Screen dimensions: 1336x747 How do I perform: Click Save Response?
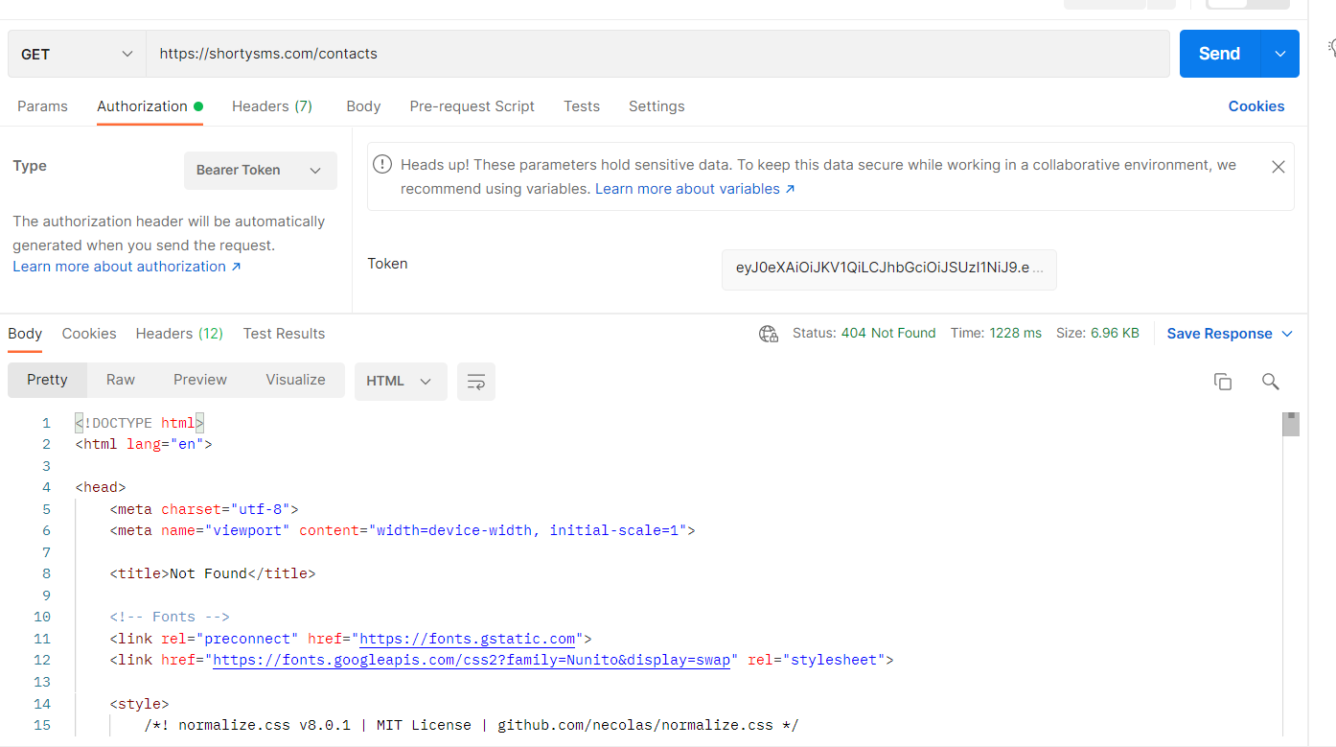(1219, 334)
